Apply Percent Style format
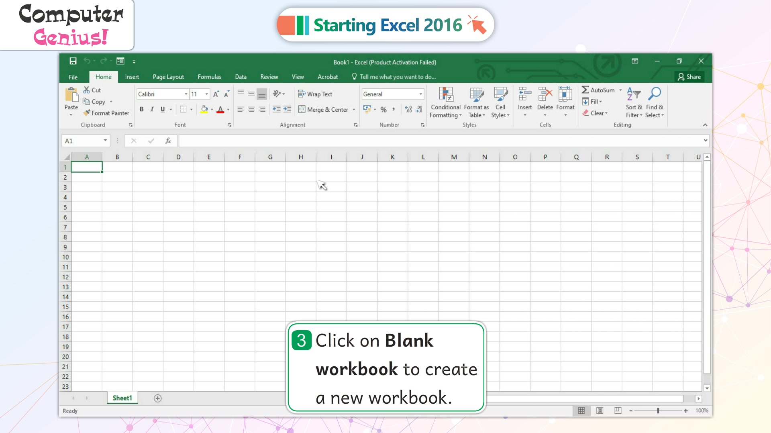 click(x=383, y=109)
